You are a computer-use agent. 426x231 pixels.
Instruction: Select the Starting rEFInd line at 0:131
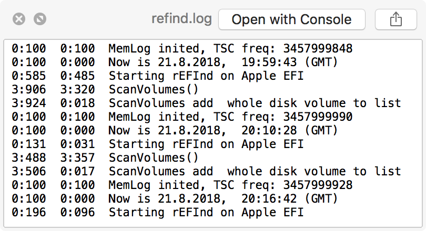206,144
